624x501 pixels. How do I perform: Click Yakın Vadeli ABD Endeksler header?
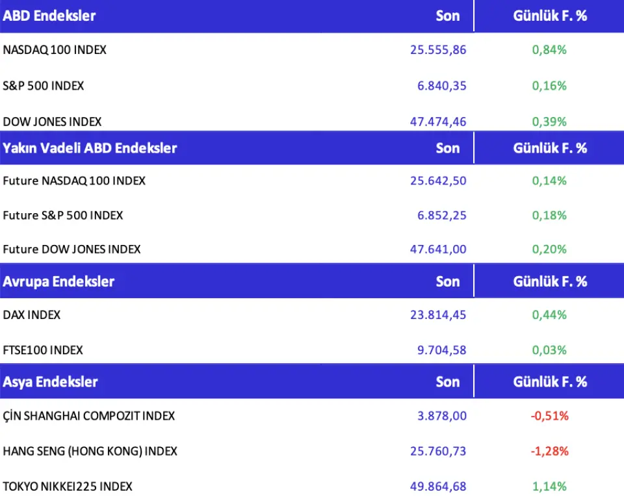click(x=90, y=148)
